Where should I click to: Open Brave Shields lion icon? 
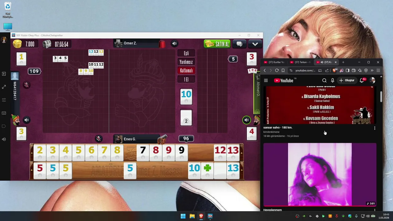[335, 71]
